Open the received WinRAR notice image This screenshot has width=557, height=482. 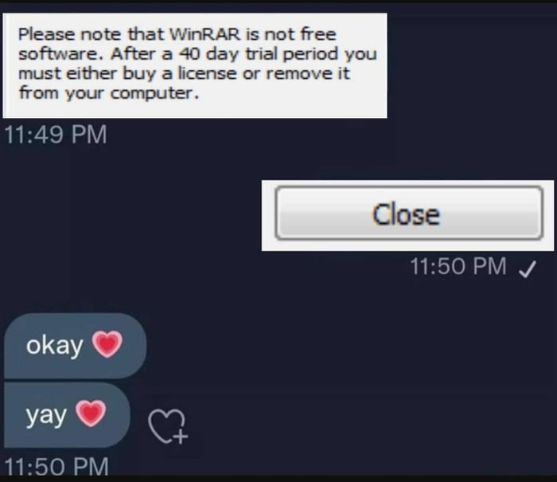point(195,65)
